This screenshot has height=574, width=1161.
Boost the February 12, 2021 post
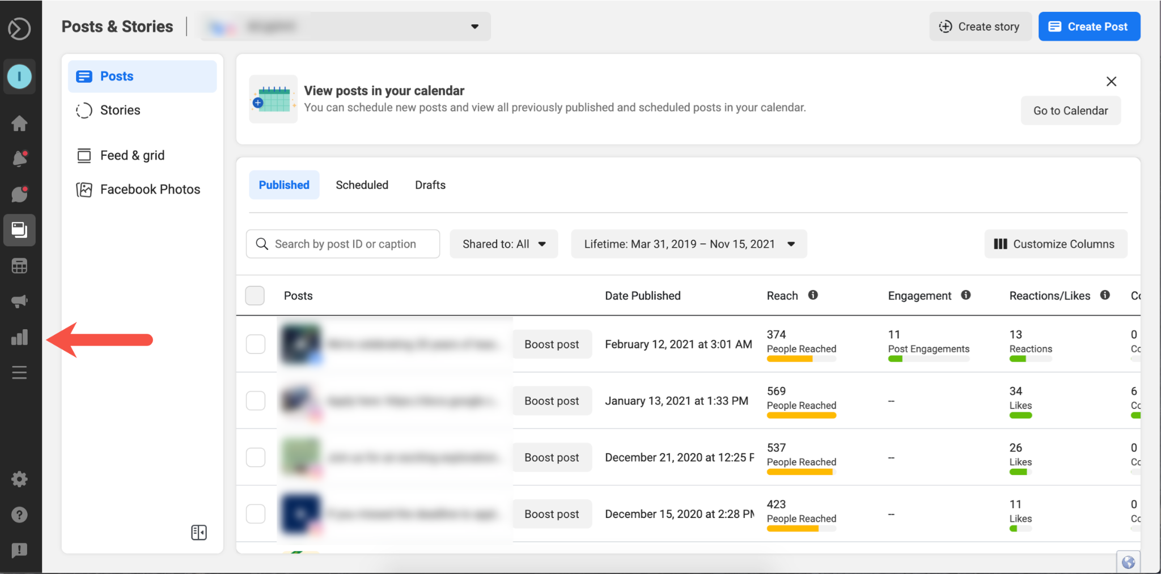point(552,344)
